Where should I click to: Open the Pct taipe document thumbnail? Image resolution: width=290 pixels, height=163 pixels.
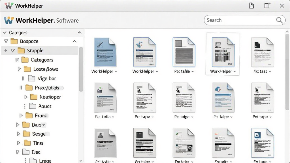tap(184, 98)
